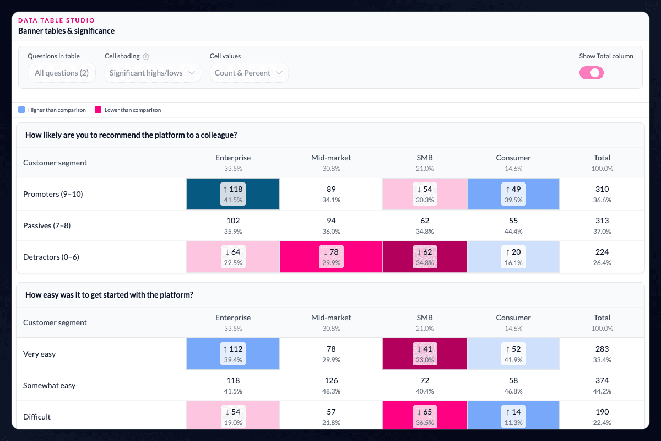Image resolution: width=661 pixels, height=441 pixels.
Task: Select Consumer Passives cell showing 55
Action: click(x=513, y=225)
